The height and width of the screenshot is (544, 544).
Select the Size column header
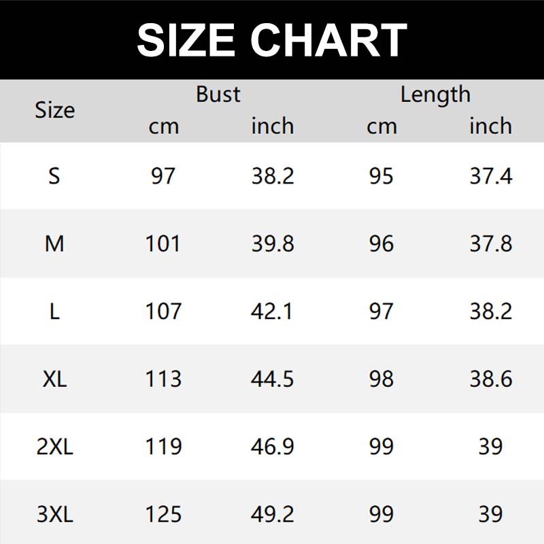coord(54,110)
